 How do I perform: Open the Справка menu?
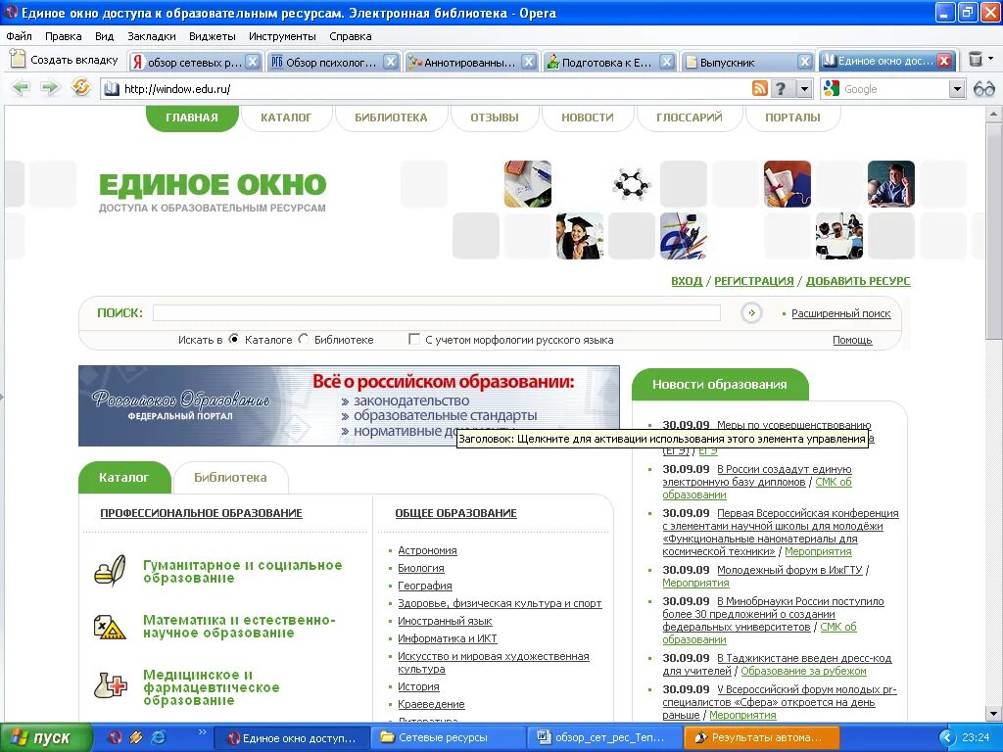pos(351,36)
